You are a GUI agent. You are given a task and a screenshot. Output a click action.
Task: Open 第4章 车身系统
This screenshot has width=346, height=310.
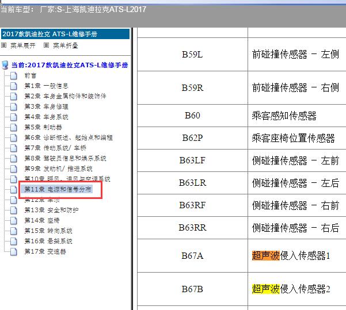46,117
